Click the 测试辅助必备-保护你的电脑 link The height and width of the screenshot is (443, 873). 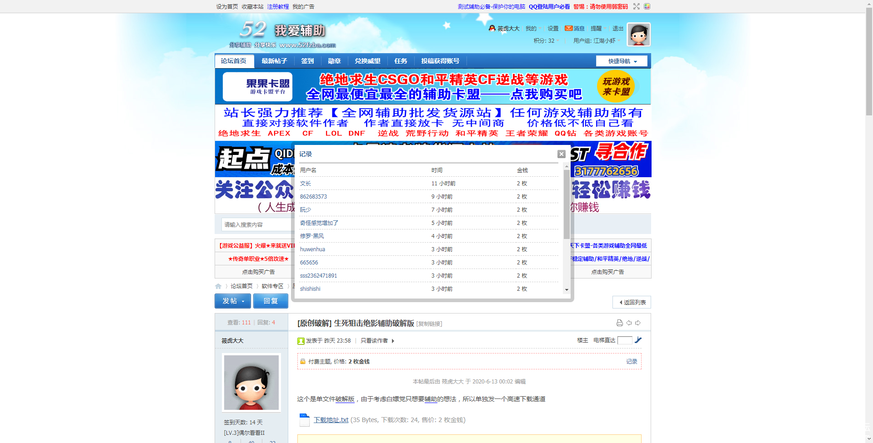[x=492, y=6]
